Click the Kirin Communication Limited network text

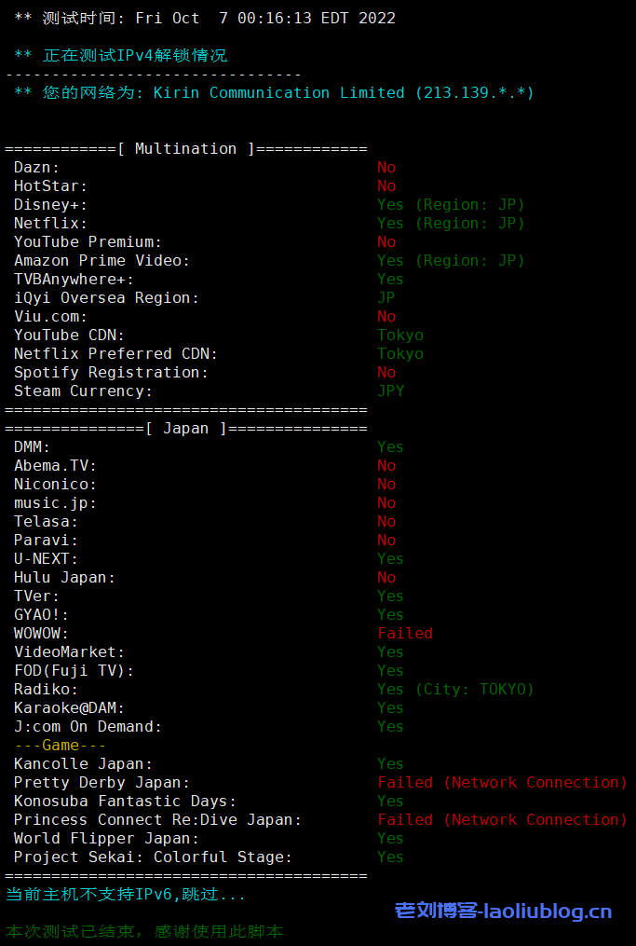[x=279, y=92]
